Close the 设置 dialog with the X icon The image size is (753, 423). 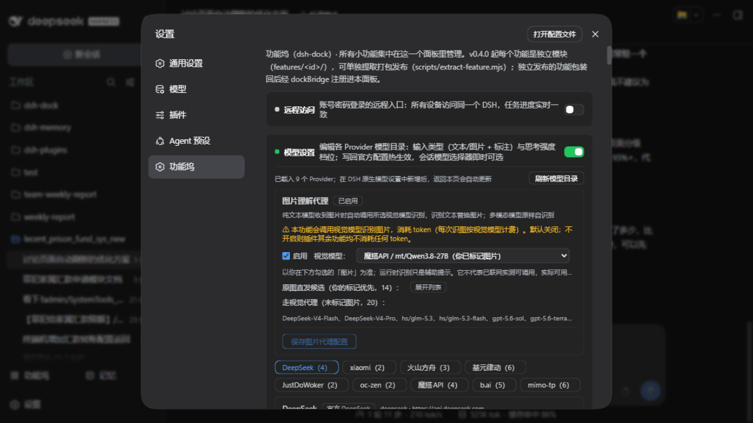pyautogui.click(x=595, y=34)
